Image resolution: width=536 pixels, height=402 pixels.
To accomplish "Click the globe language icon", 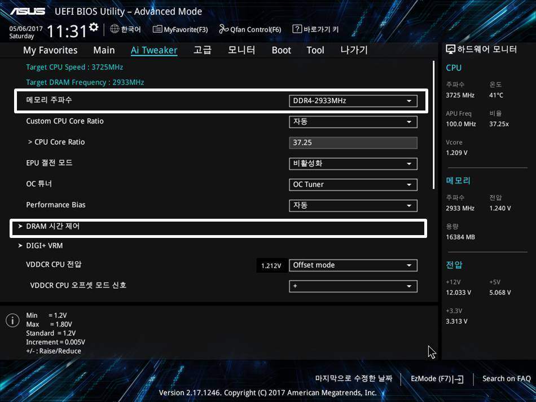I will point(115,29).
